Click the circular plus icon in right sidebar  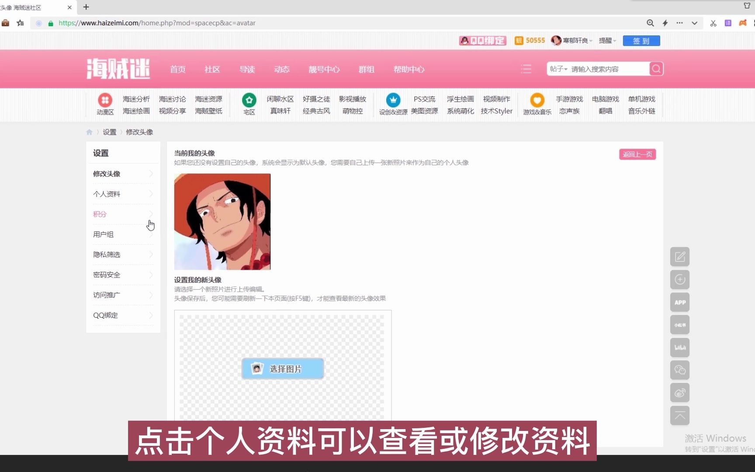(x=680, y=279)
